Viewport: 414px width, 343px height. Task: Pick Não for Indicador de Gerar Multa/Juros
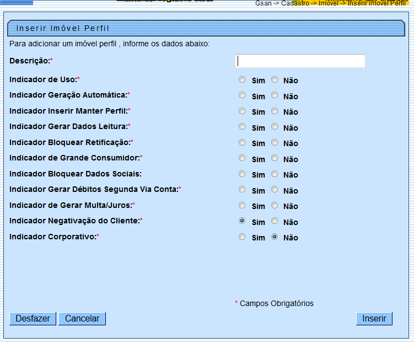(275, 205)
